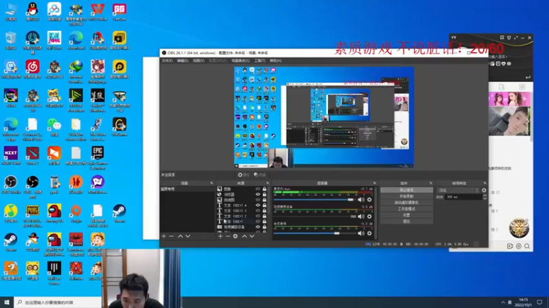
Task: Pop out the 控件 dock panel icon
Action: 431,183
